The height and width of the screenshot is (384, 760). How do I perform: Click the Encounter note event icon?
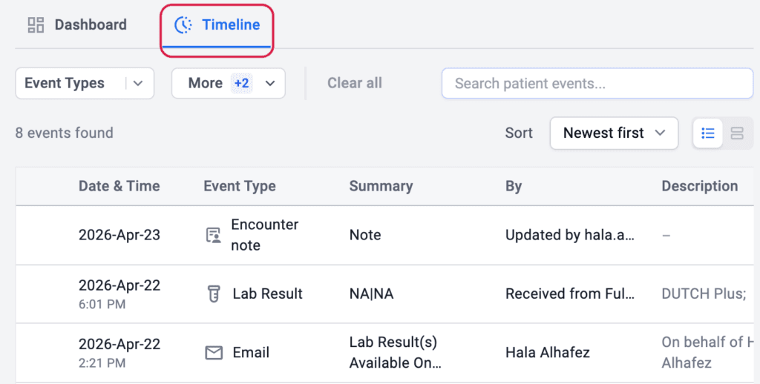pyautogui.click(x=213, y=235)
